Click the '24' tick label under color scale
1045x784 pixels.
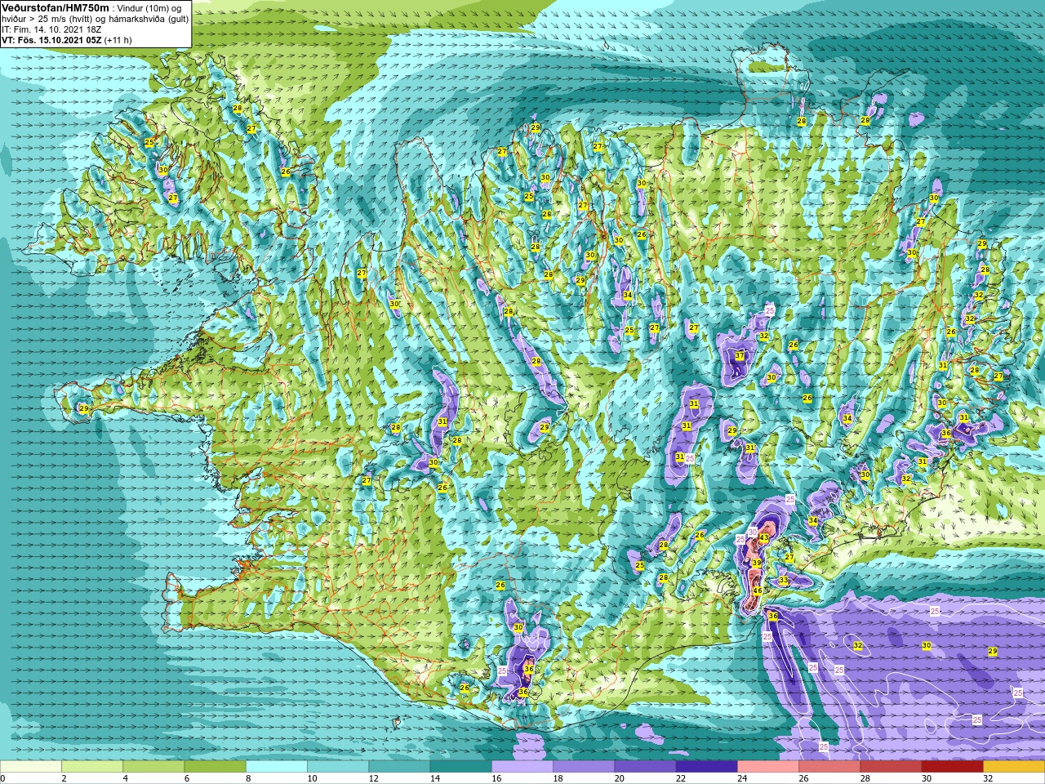[742, 778]
